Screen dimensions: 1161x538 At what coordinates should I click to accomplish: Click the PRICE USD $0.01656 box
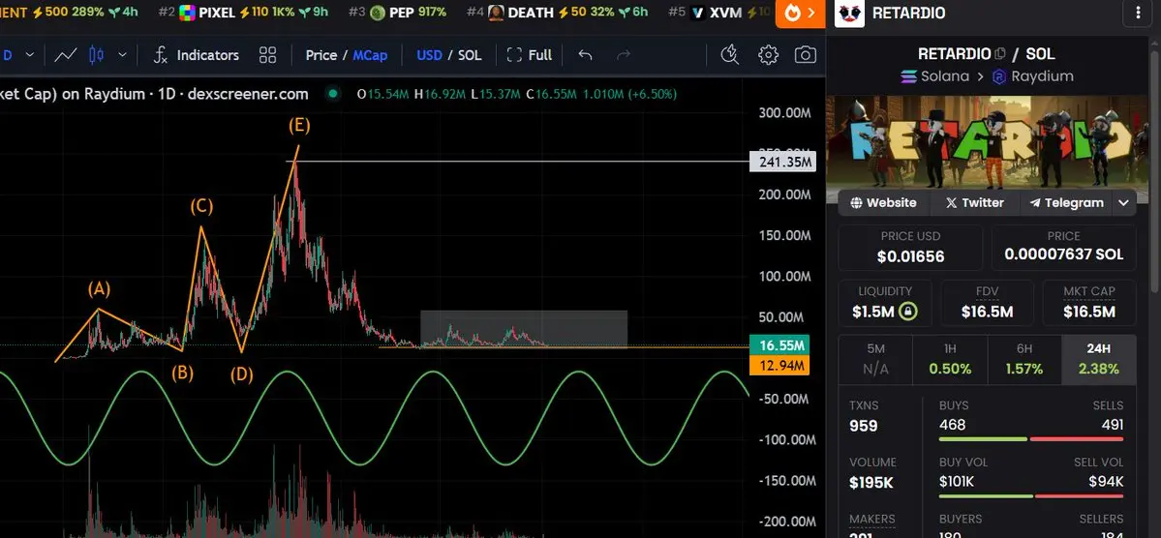911,248
